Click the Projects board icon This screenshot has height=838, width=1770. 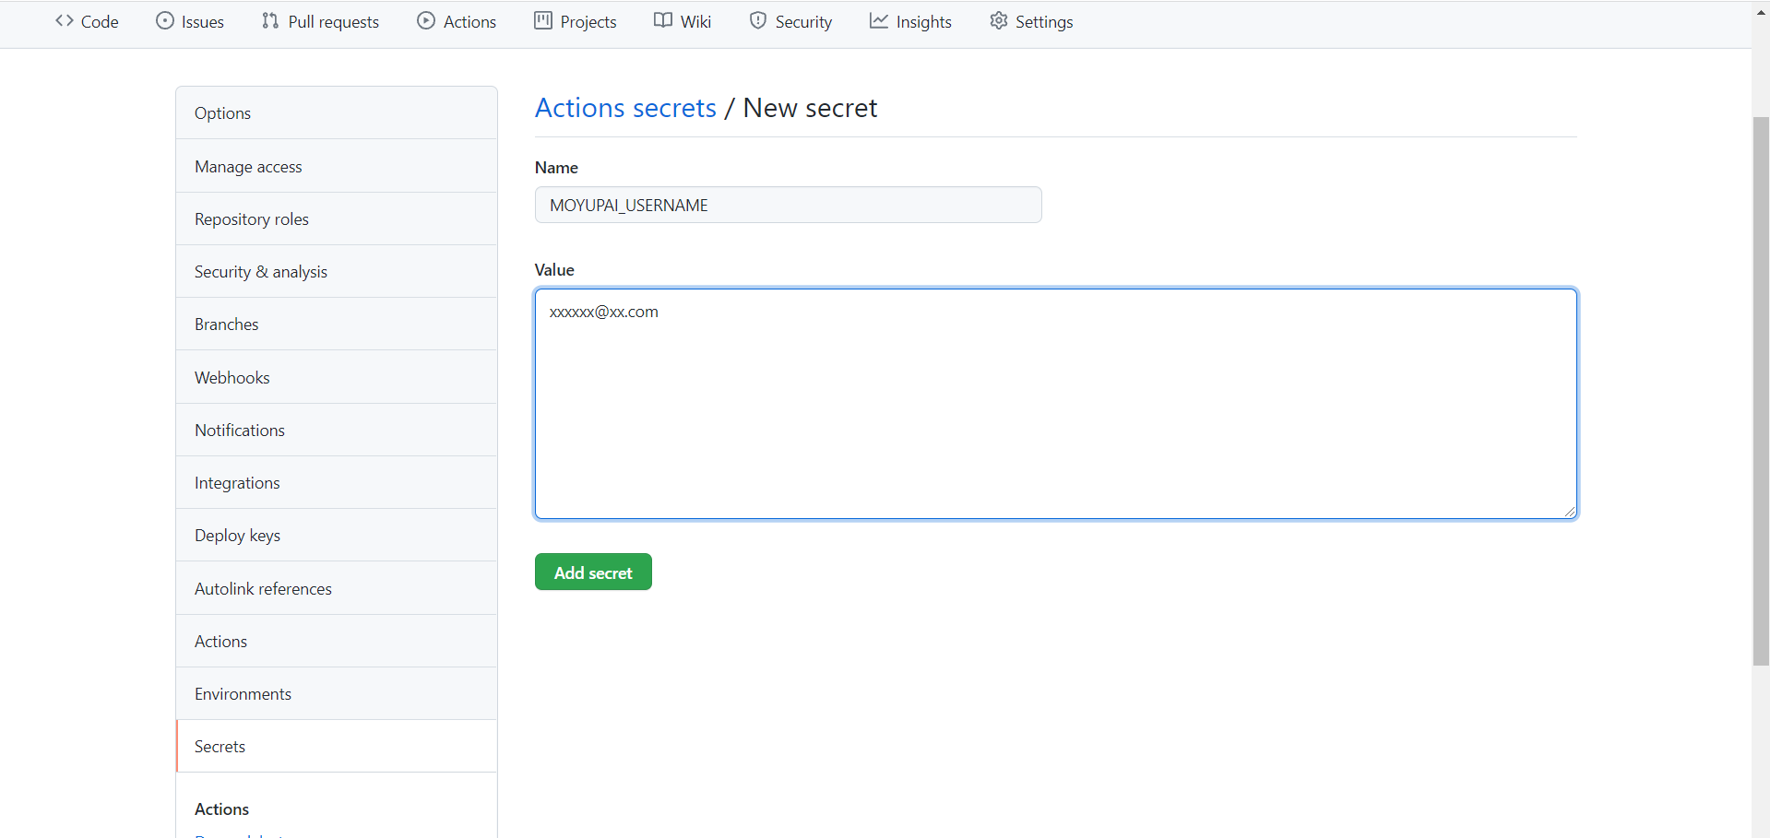(x=543, y=20)
